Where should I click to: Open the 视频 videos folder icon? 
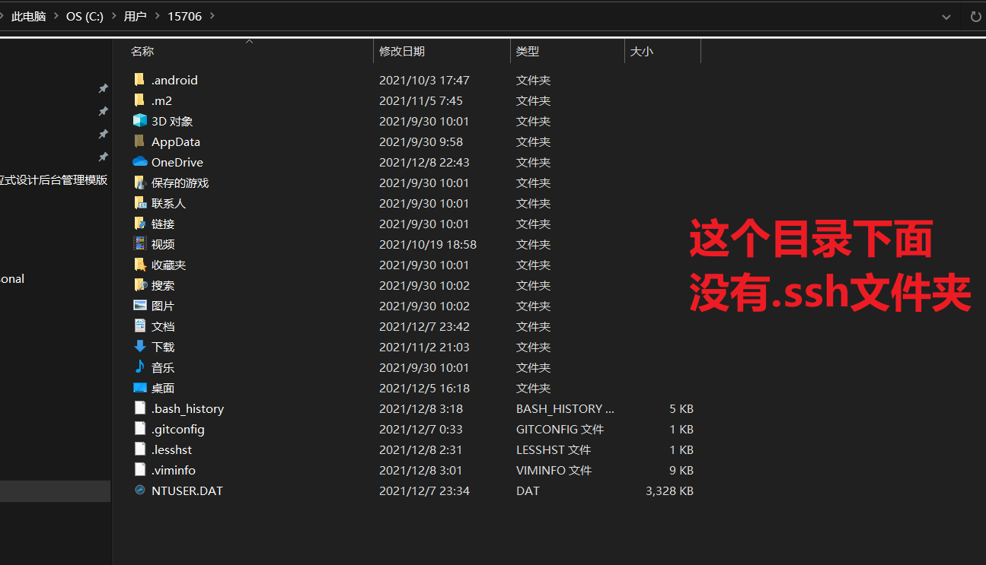pyautogui.click(x=140, y=244)
